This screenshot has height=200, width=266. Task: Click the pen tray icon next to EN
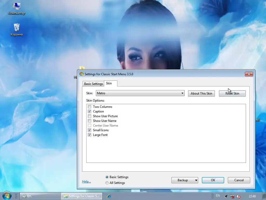point(226,196)
